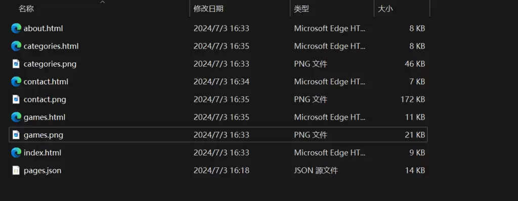Click the PNG icon for games.png
Viewport: 518px width, 201px height.
point(16,135)
